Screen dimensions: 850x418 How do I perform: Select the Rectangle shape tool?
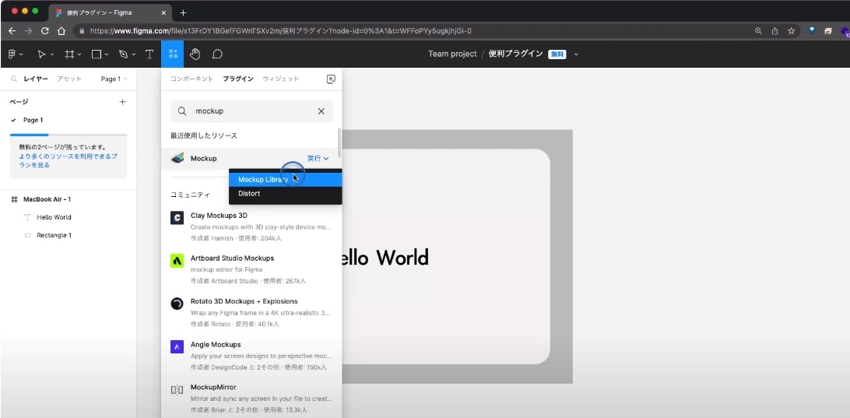96,54
